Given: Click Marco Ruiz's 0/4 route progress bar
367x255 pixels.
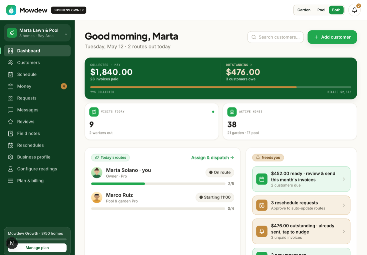Looking at the screenshot, I should (x=158, y=209).
